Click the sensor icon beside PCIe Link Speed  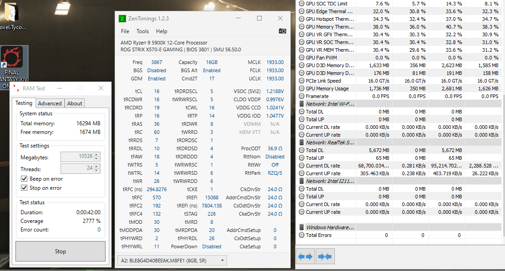[x=302, y=81]
